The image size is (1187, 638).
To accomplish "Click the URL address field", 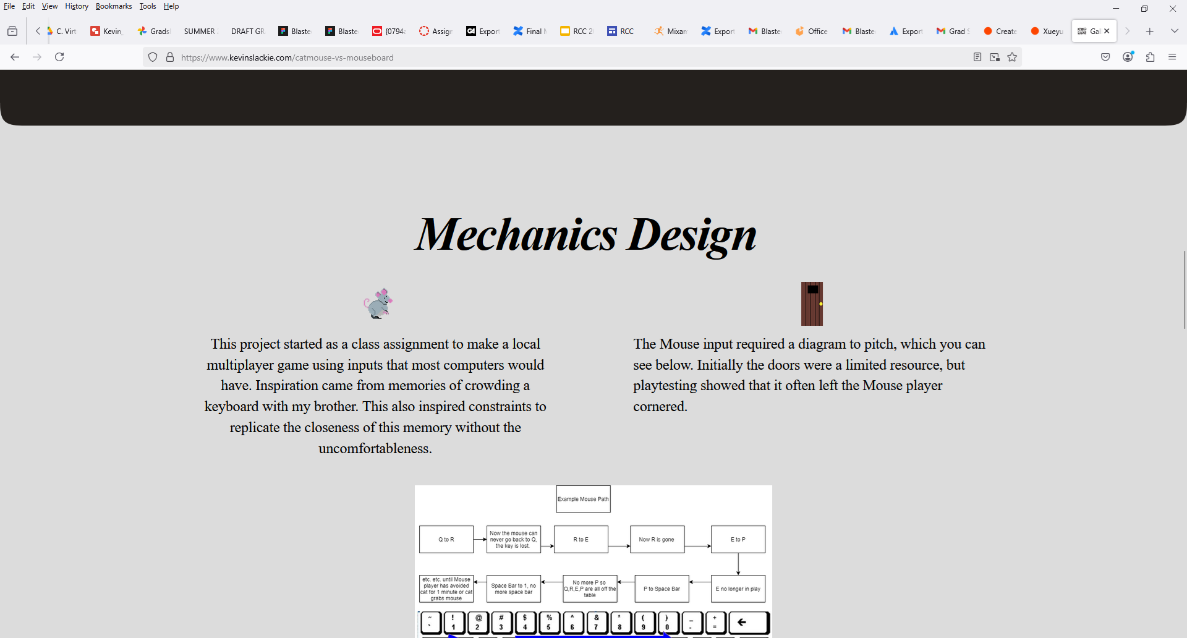I will point(556,57).
